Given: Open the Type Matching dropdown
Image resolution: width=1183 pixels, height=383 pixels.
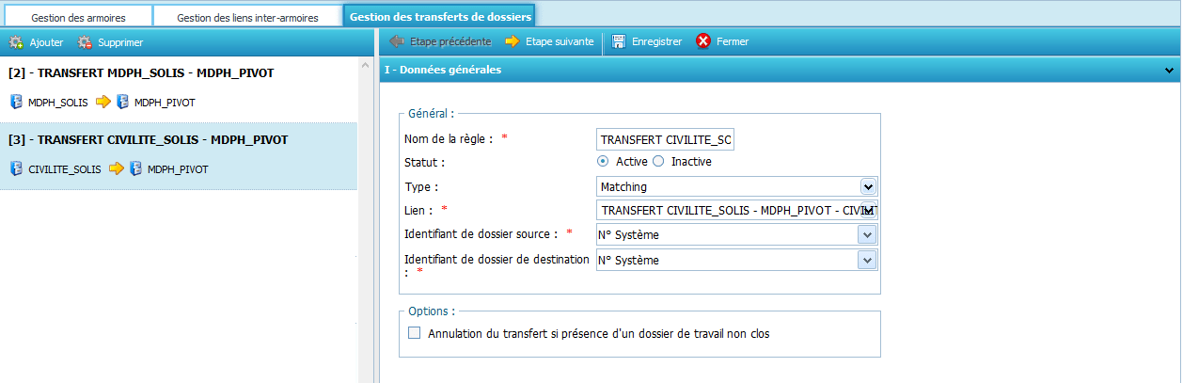Looking at the screenshot, I should (x=868, y=187).
